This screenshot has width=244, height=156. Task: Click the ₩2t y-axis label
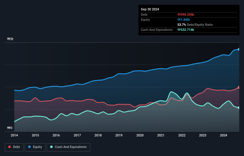click(x=10, y=39)
